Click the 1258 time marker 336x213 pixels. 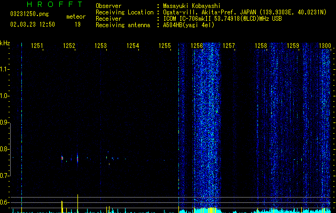[261, 45]
